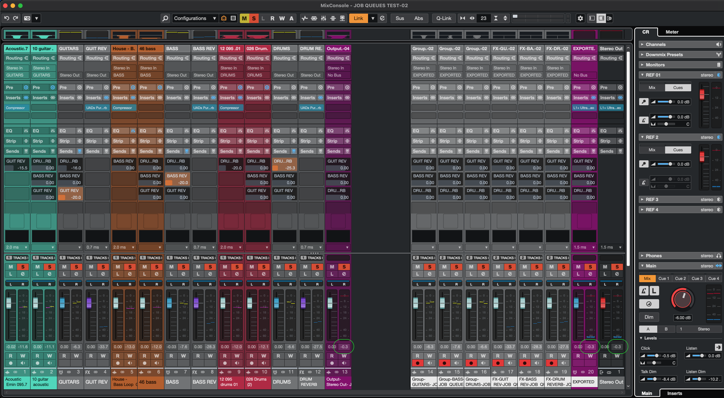The image size is (724, 398).
Task: Click the Q-Link toolbar button
Action: (x=443, y=18)
